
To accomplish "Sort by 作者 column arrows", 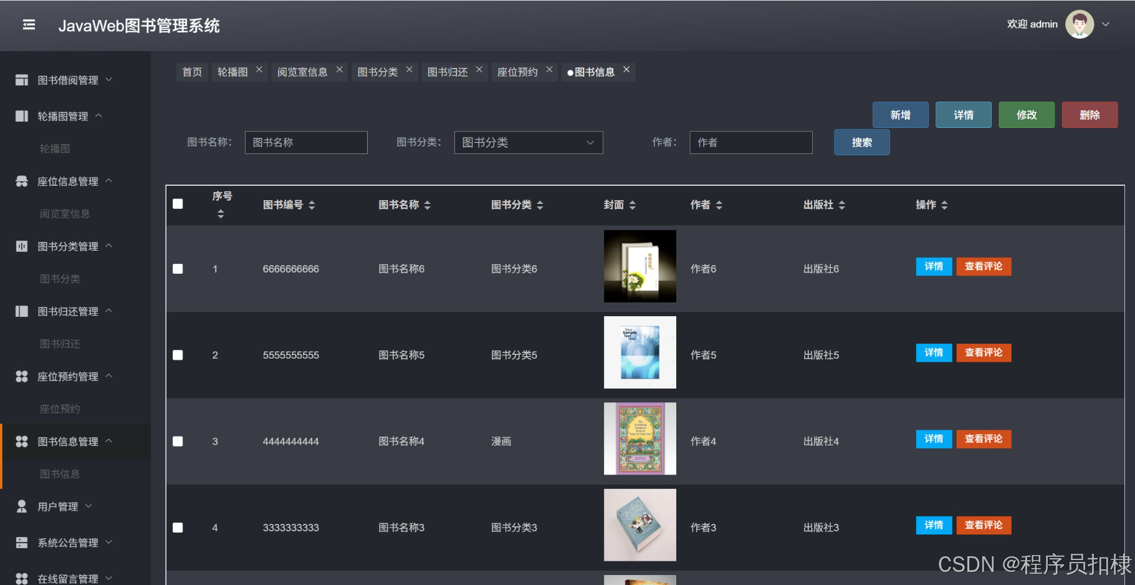I will pos(719,205).
